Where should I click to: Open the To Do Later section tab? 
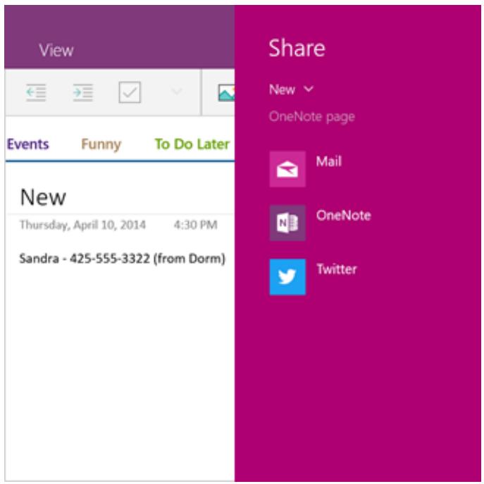(192, 144)
